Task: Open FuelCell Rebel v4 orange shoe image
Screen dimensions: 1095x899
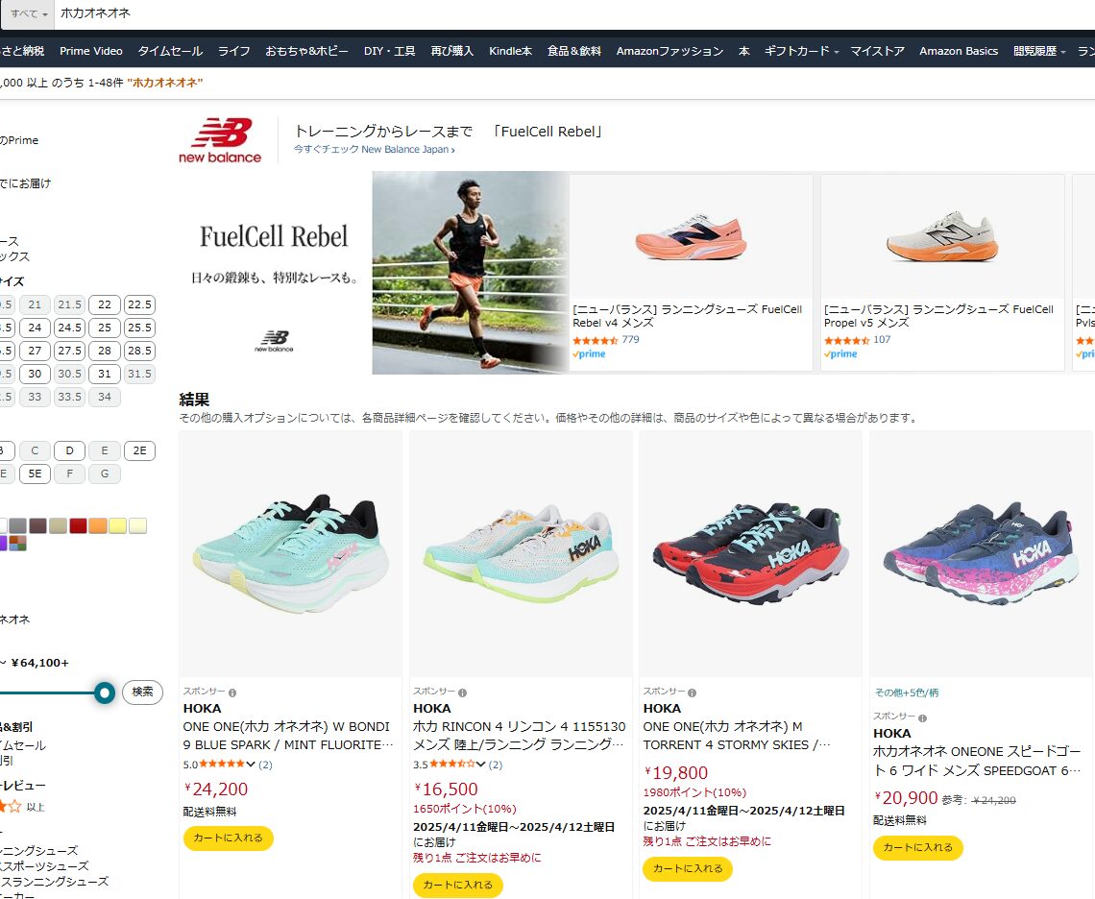Action: (691, 237)
